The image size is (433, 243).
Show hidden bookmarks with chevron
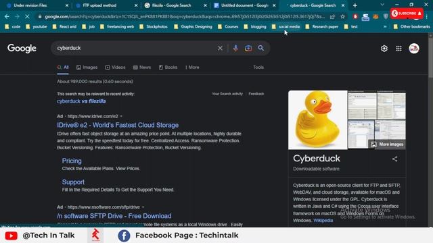[x=385, y=27]
